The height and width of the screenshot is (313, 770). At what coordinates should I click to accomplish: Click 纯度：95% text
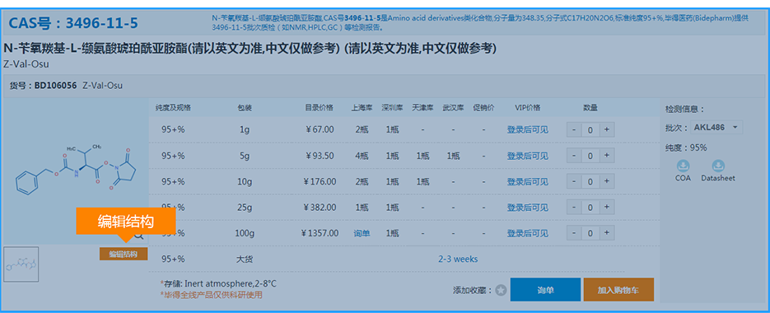coord(687,147)
